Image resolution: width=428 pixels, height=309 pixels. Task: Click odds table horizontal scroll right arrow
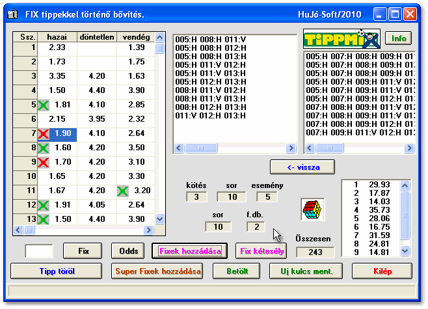pyautogui.click(x=148, y=230)
